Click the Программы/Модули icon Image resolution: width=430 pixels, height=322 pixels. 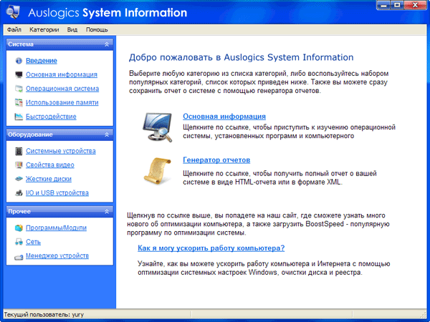(19, 228)
